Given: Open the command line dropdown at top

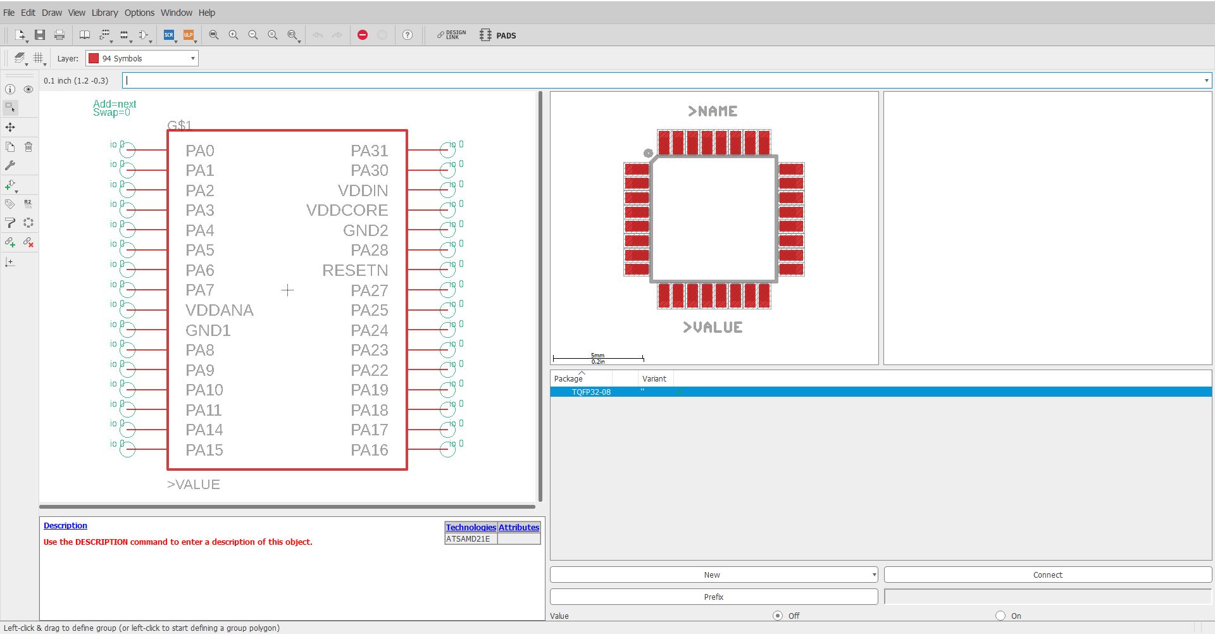Looking at the screenshot, I should (x=1207, y=80).
